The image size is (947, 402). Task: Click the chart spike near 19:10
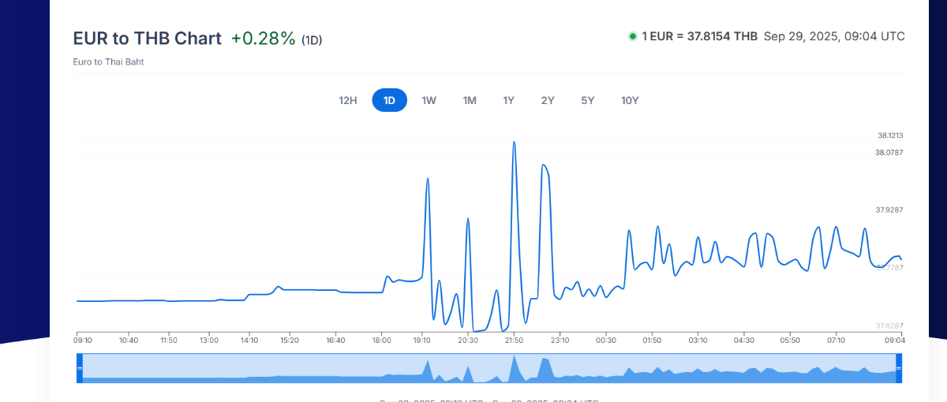point(428,179)
